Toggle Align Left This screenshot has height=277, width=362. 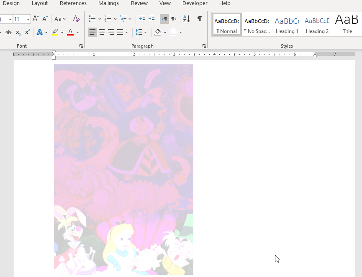pyautogui.click(x=92, y=32)
